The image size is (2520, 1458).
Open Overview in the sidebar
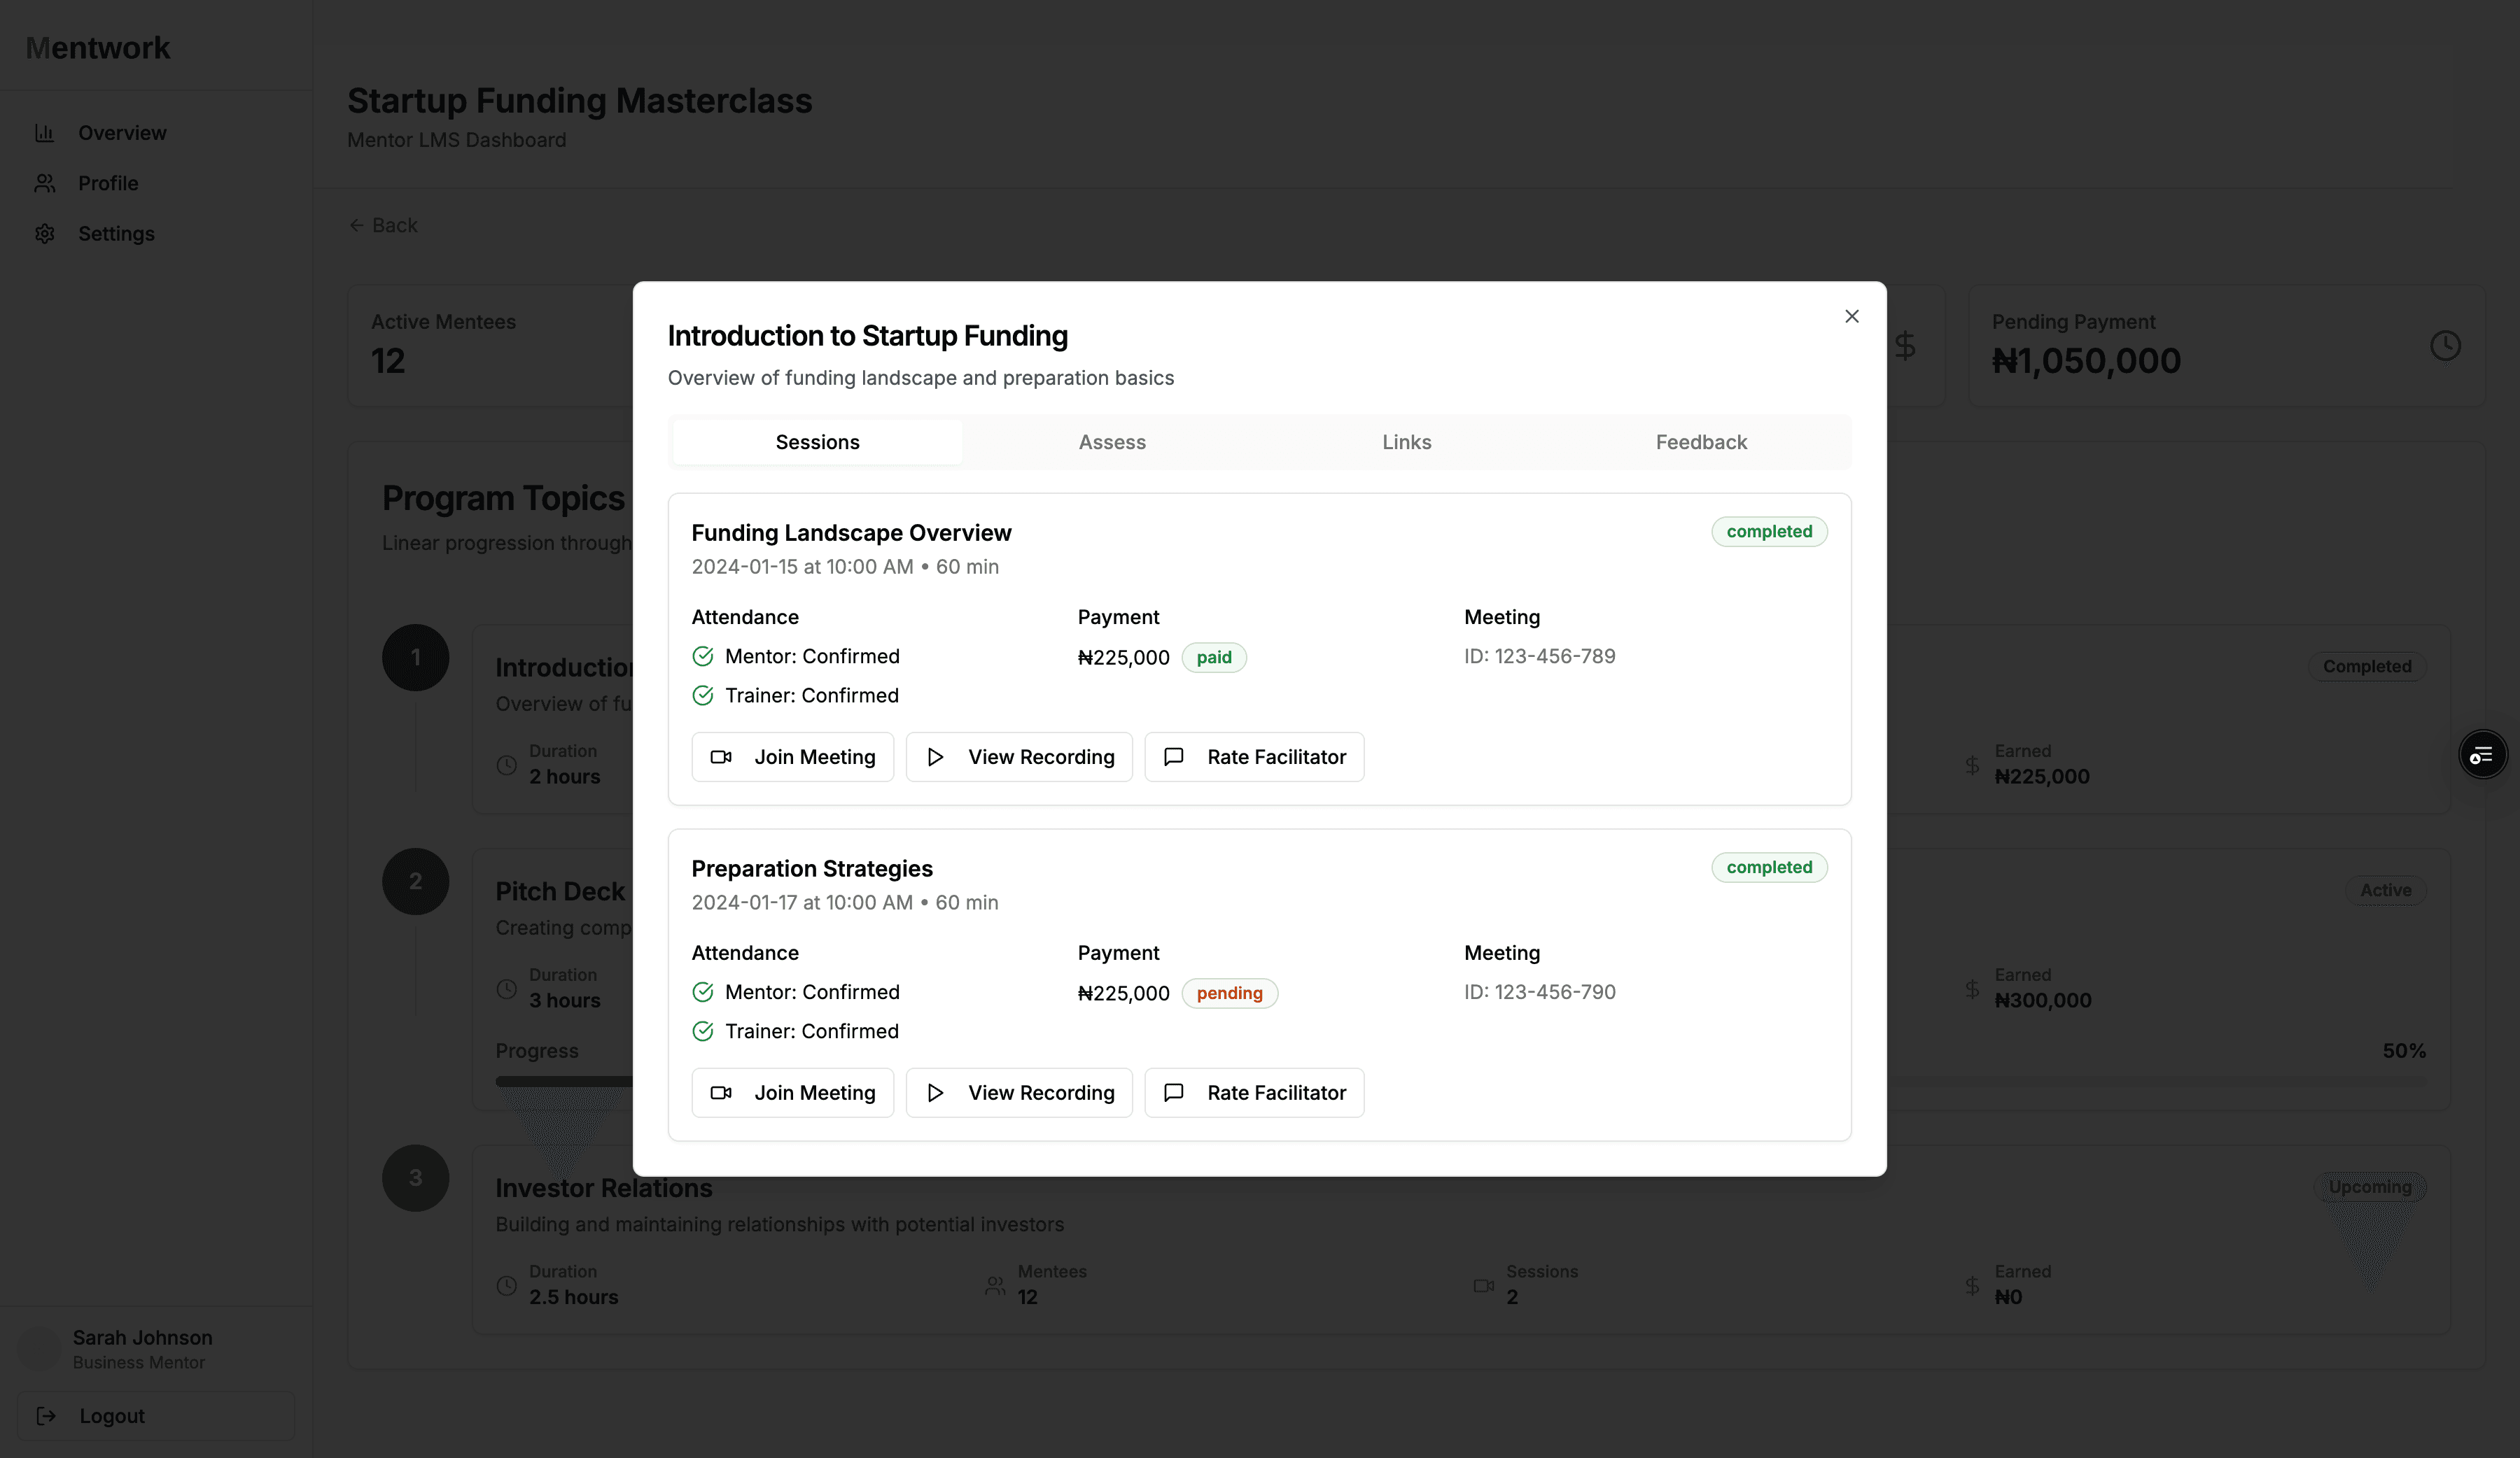(x=122, y=133)
